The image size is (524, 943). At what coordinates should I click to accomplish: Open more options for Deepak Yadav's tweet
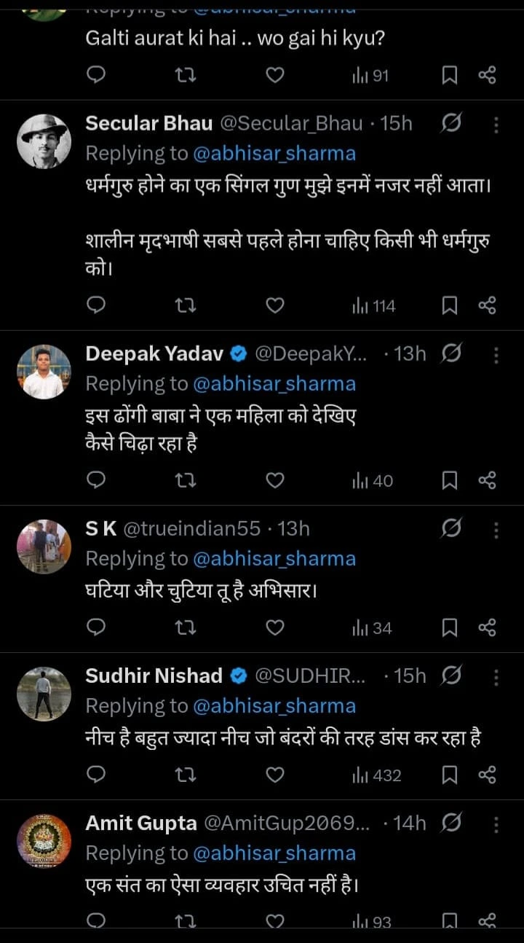[496, 355]
